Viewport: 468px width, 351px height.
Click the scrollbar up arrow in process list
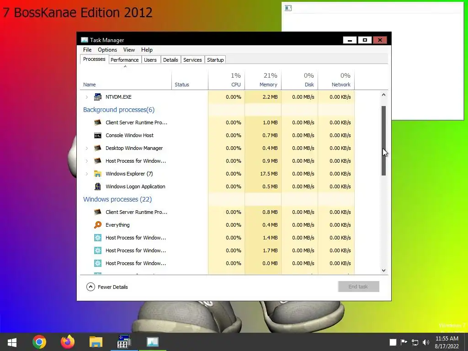tap(383, 95)
